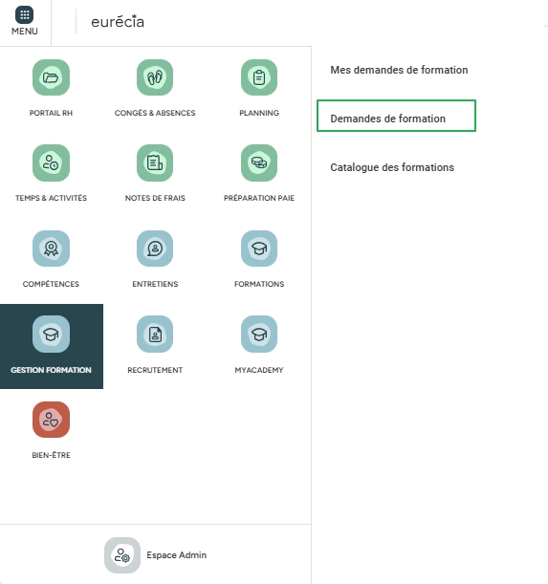Click the eurécia logo
The image size is (548, 584).
tap(118, 22)
